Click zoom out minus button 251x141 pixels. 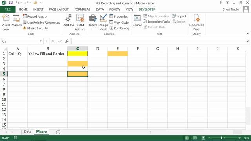pos(209,138)
